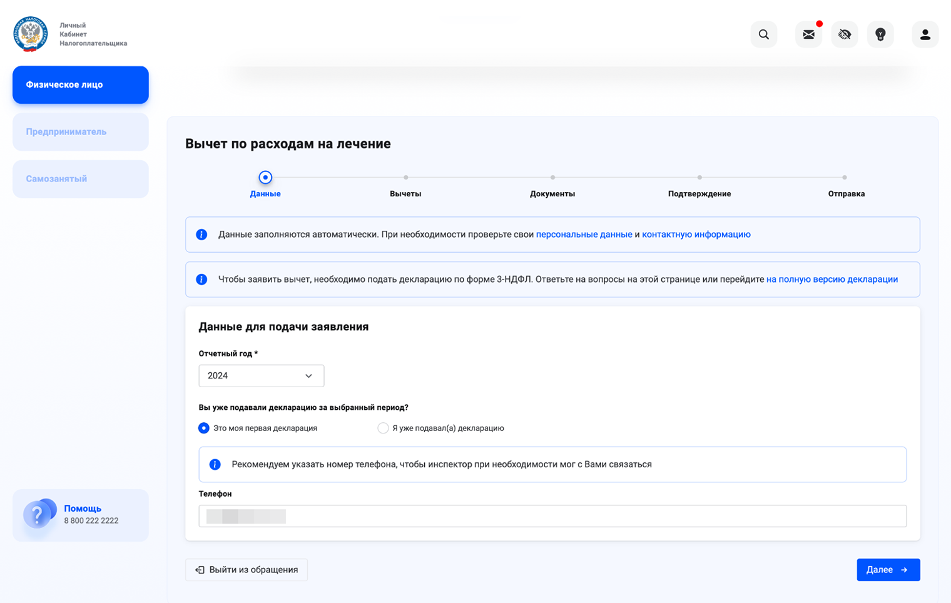Switch to 'Предприниматель' tab

pos(81,132)
